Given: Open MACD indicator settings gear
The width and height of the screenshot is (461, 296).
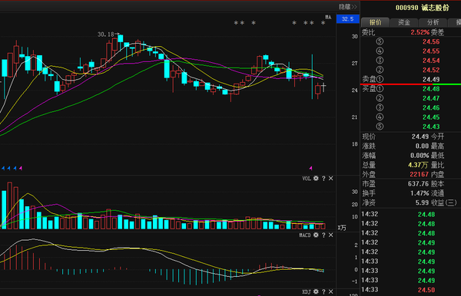Looking at the screenshot, I should click(x=316, y=235).
